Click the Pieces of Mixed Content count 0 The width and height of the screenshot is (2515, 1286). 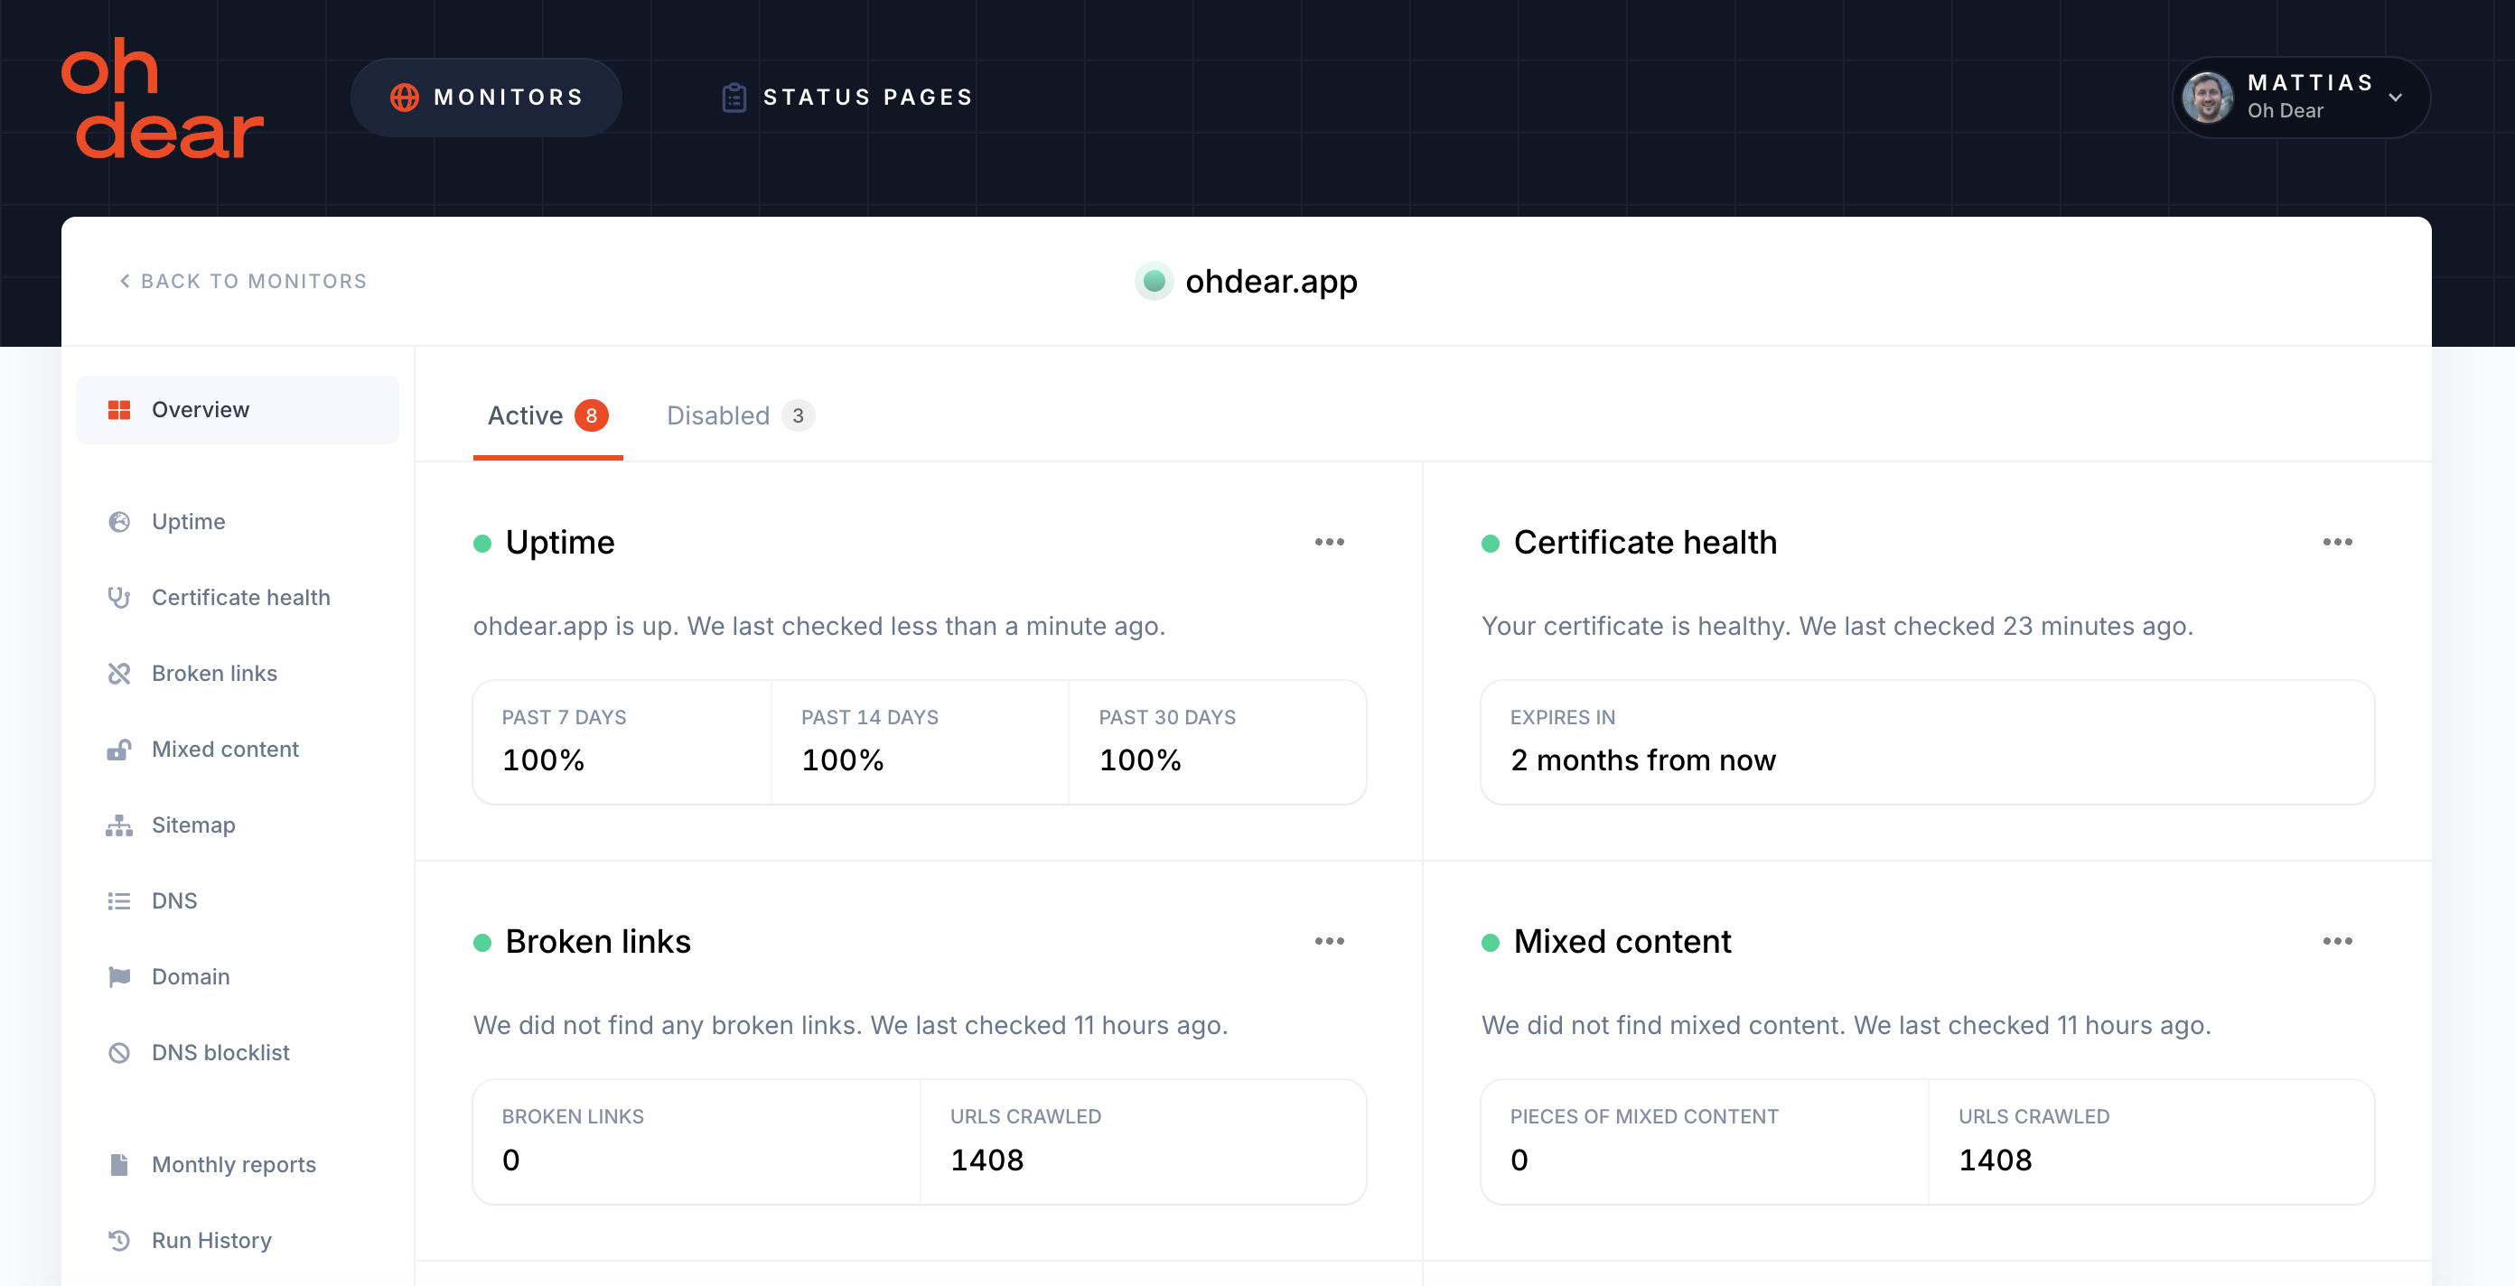(x=1519, y=1160)
